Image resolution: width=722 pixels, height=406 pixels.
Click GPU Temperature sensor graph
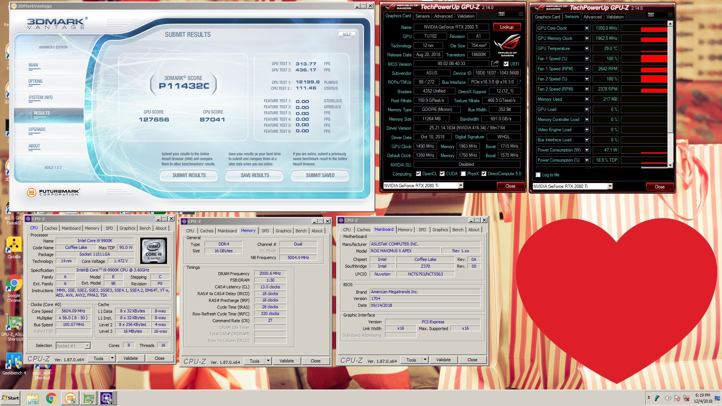coord(644,48)
